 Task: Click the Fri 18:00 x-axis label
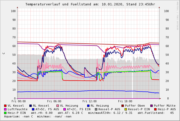[125, 101]
